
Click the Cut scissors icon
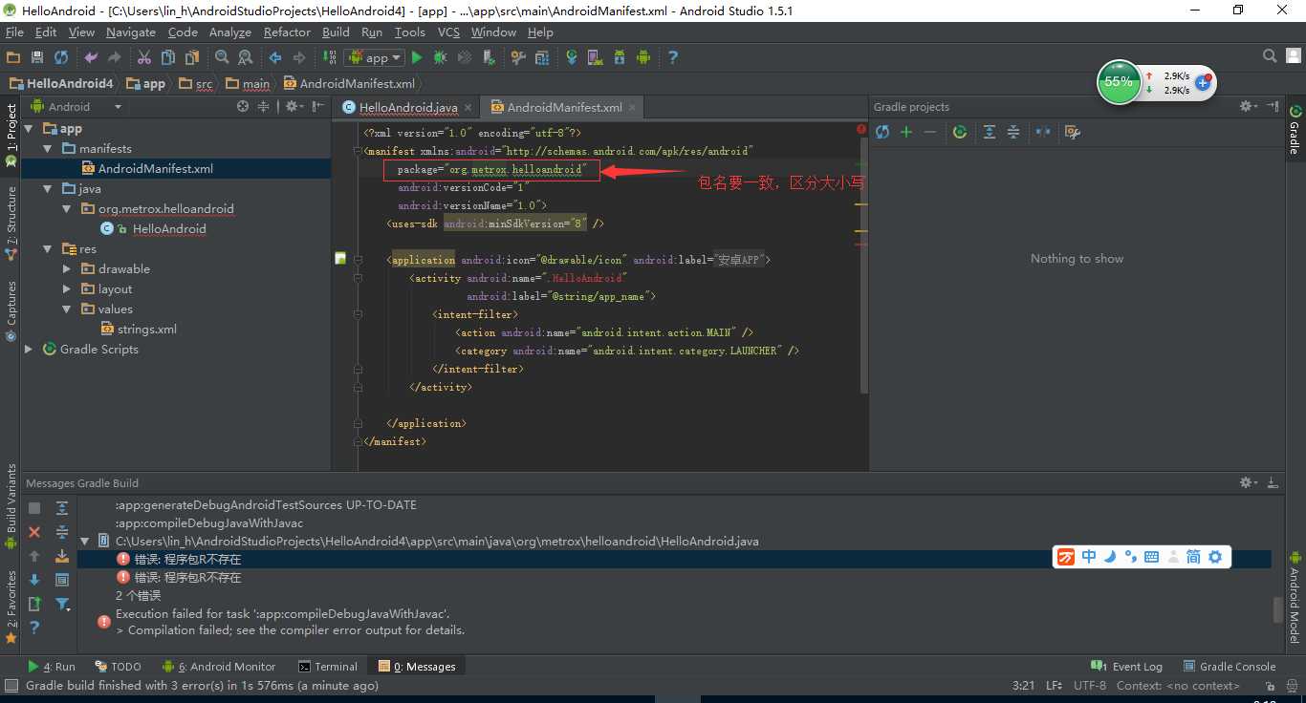pos(144,57)
